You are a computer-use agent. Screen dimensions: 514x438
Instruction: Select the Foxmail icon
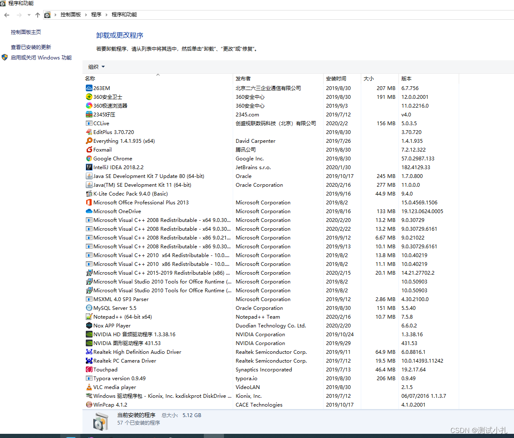89,149
